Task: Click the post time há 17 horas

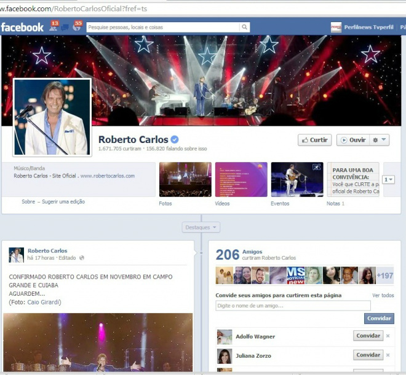Action: coord(41,258)
